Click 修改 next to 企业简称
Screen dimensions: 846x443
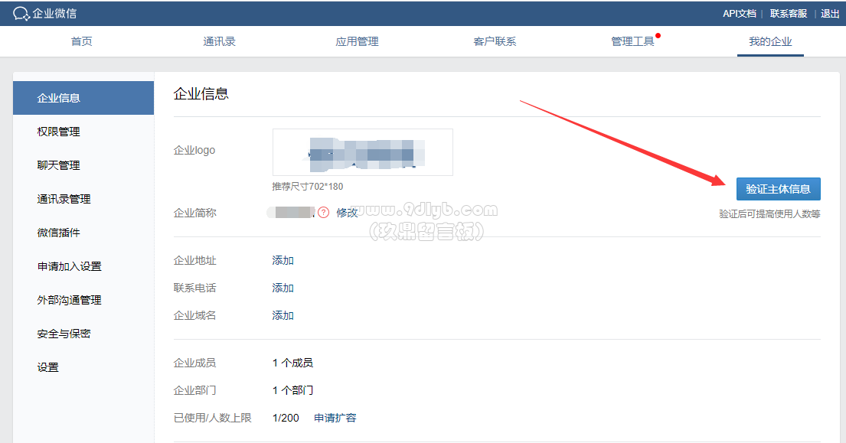point(347,213)
